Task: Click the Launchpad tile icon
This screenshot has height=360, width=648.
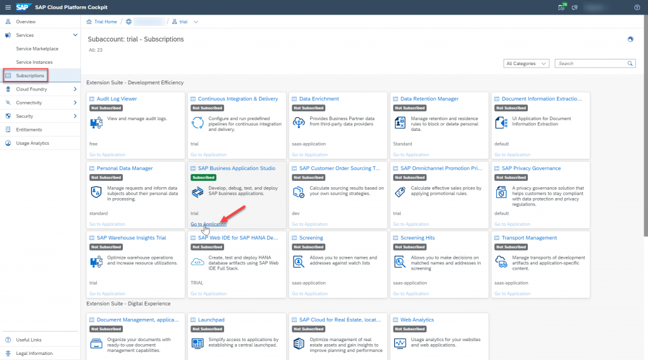Action: point(197,344)
